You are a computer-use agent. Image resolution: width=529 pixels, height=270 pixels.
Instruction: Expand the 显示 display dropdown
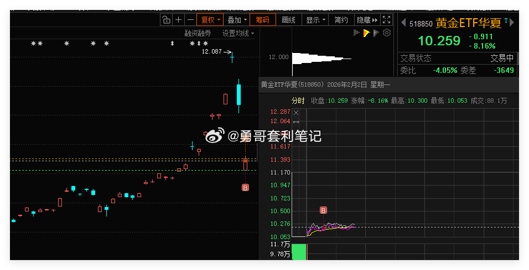[315, 20]
